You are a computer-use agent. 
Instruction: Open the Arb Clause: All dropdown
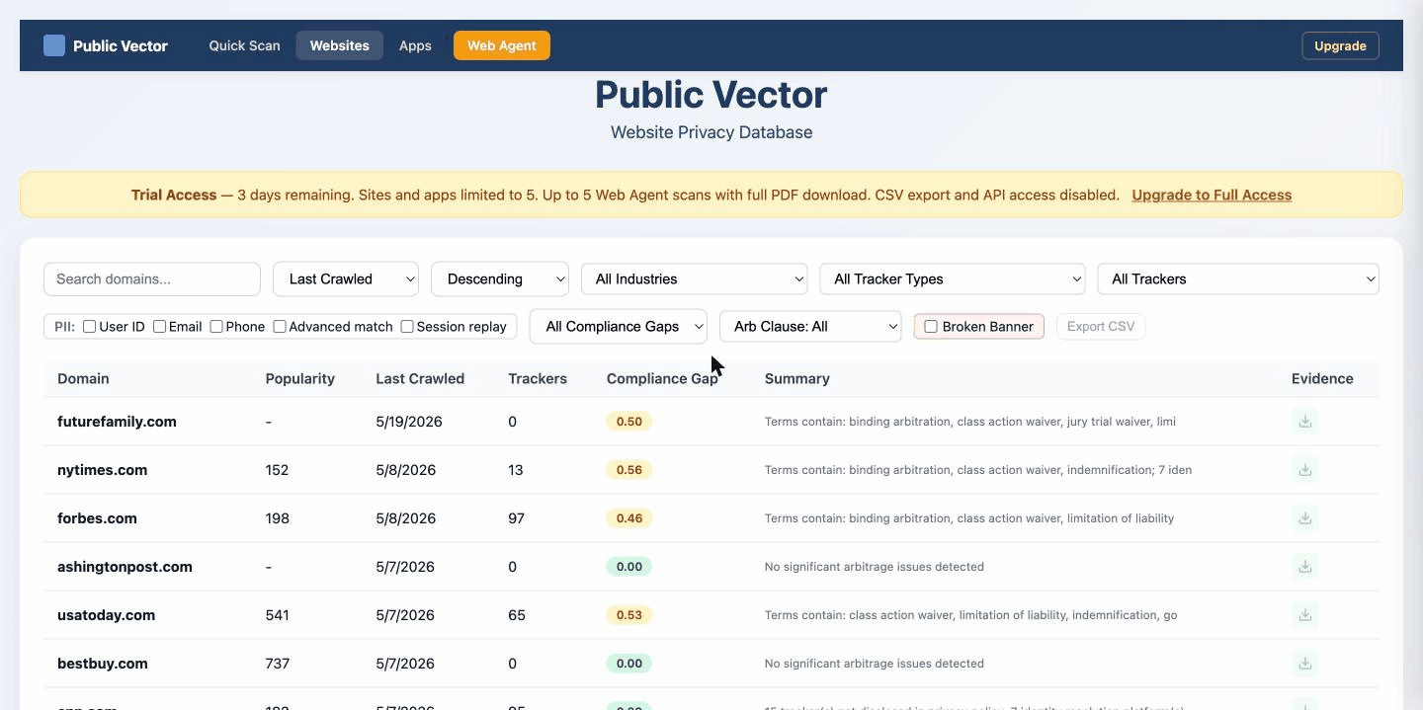pyautogui.click(x=810, y=327)
